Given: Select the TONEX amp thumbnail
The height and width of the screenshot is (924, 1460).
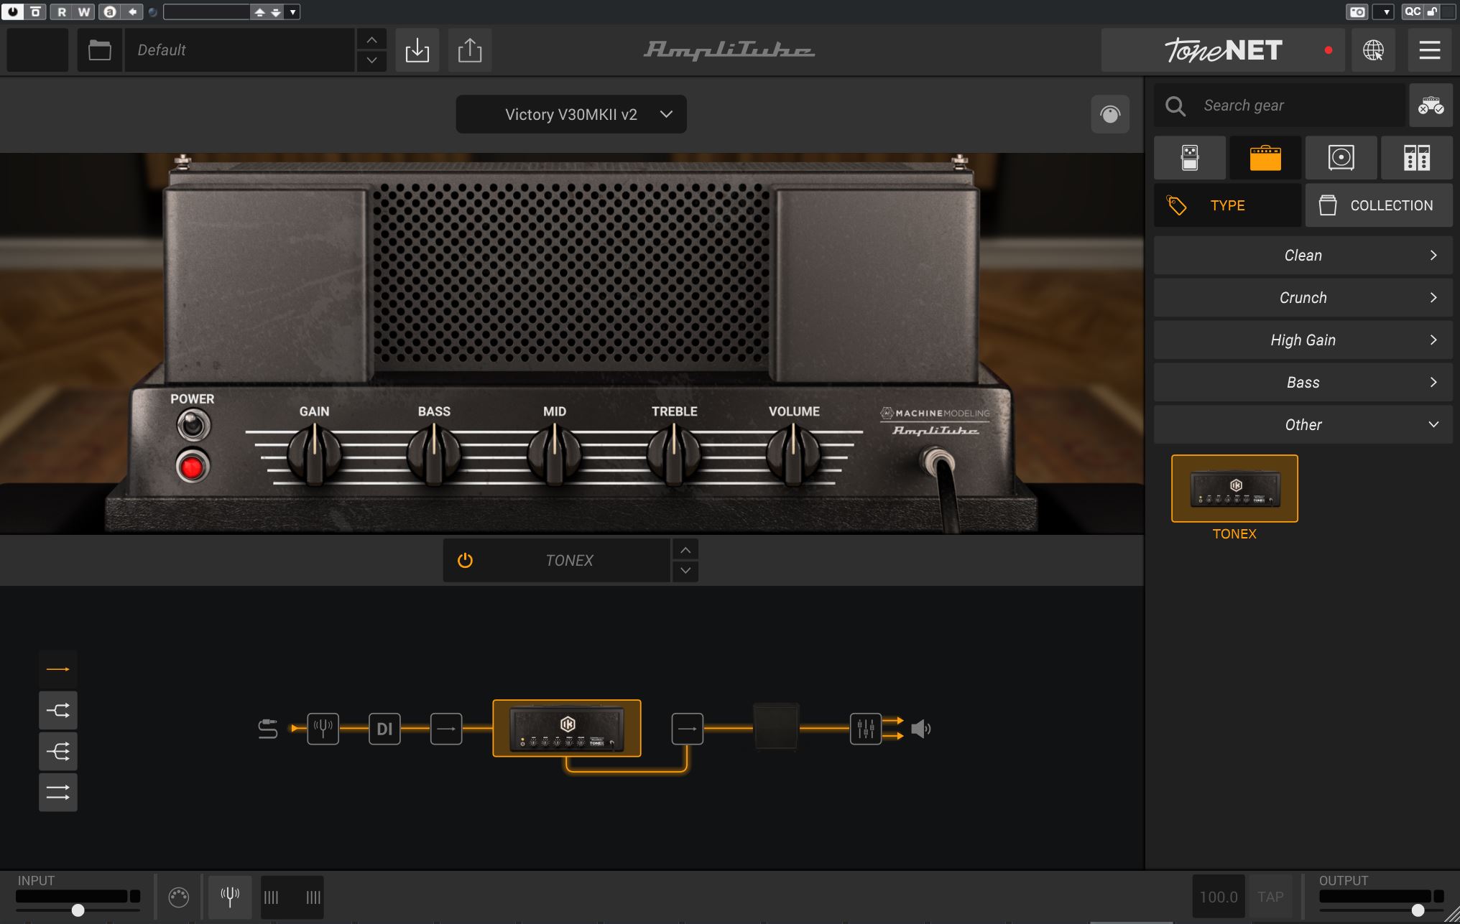Looking at the screenshot, I should [1234, 488].
